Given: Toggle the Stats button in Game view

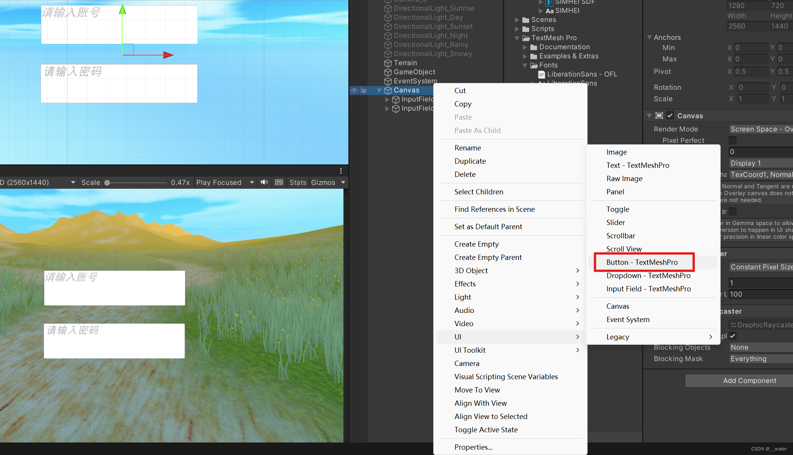Looking at the screenshot, I should tap(298, 183).
